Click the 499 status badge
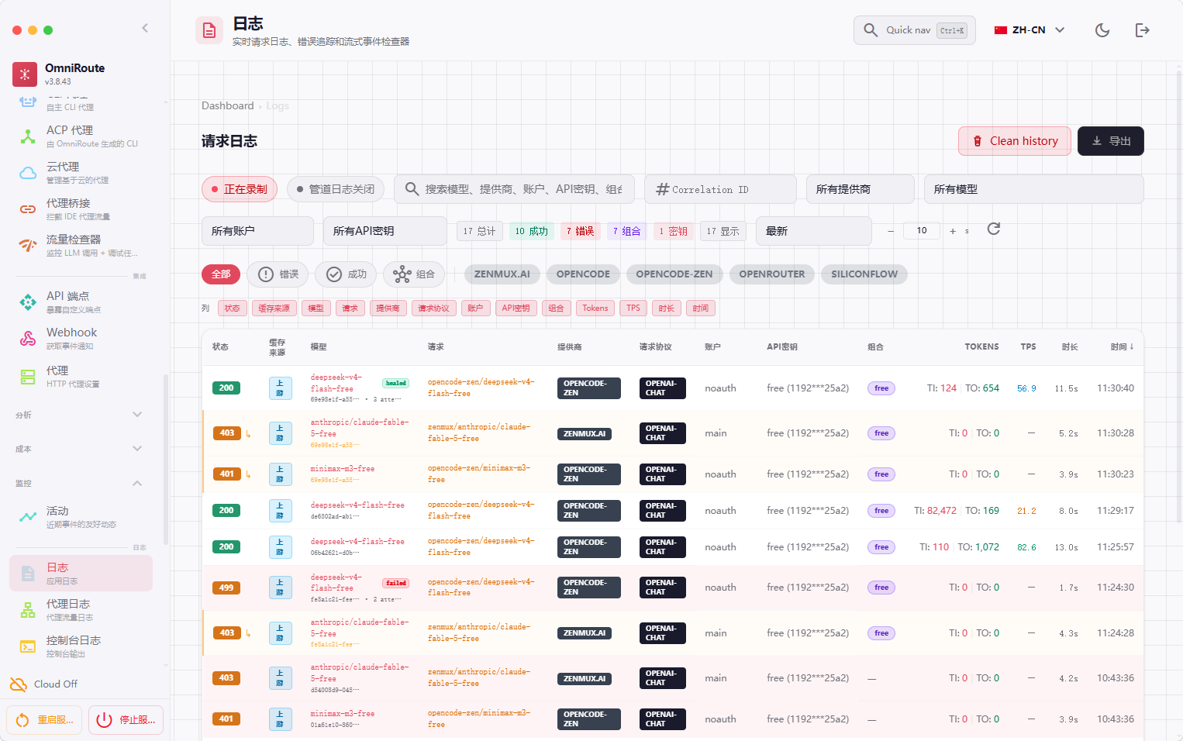The image size is (1183, 741). coord(226,588)
